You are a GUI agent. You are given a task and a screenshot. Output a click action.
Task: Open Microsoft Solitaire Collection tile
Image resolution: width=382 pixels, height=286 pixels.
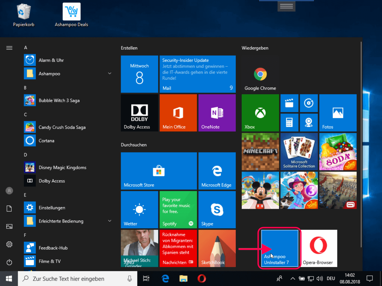pyautogui.click(x=299, y=152)
